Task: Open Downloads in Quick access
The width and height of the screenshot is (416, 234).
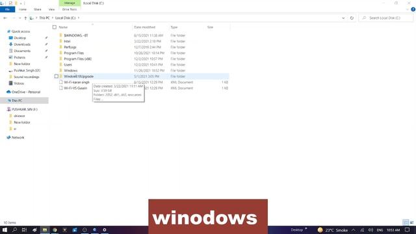Action: click(22, 44)
